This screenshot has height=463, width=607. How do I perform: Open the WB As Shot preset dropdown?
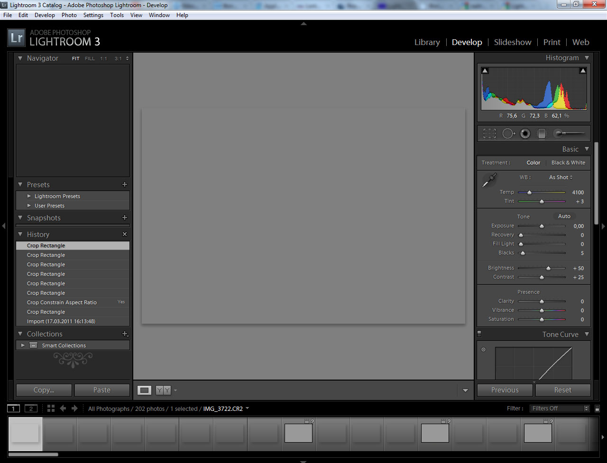click(561, 177)
